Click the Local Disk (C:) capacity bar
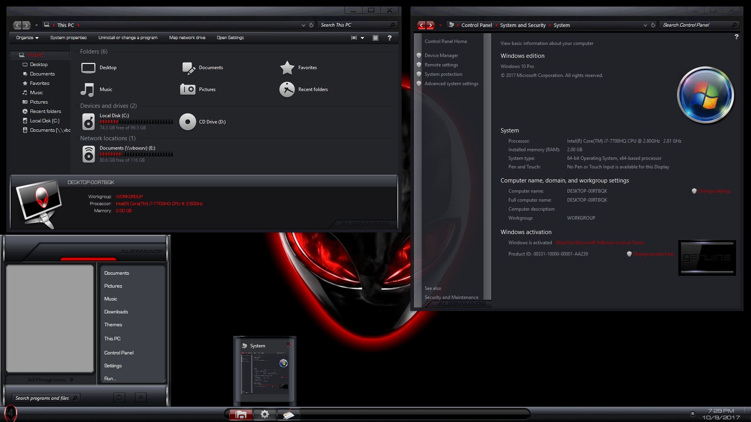This screenshot has width=751, height=422. [x=136, y=122]
